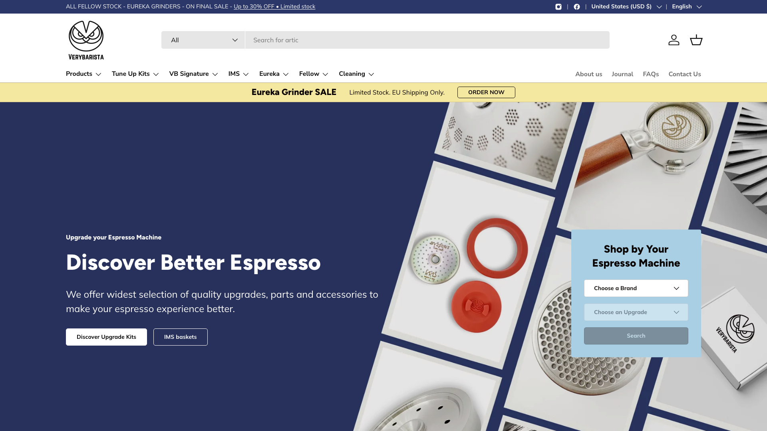Expand the United States (USD $) selector
The image size is (767, 431).
(x=626, y=7)
